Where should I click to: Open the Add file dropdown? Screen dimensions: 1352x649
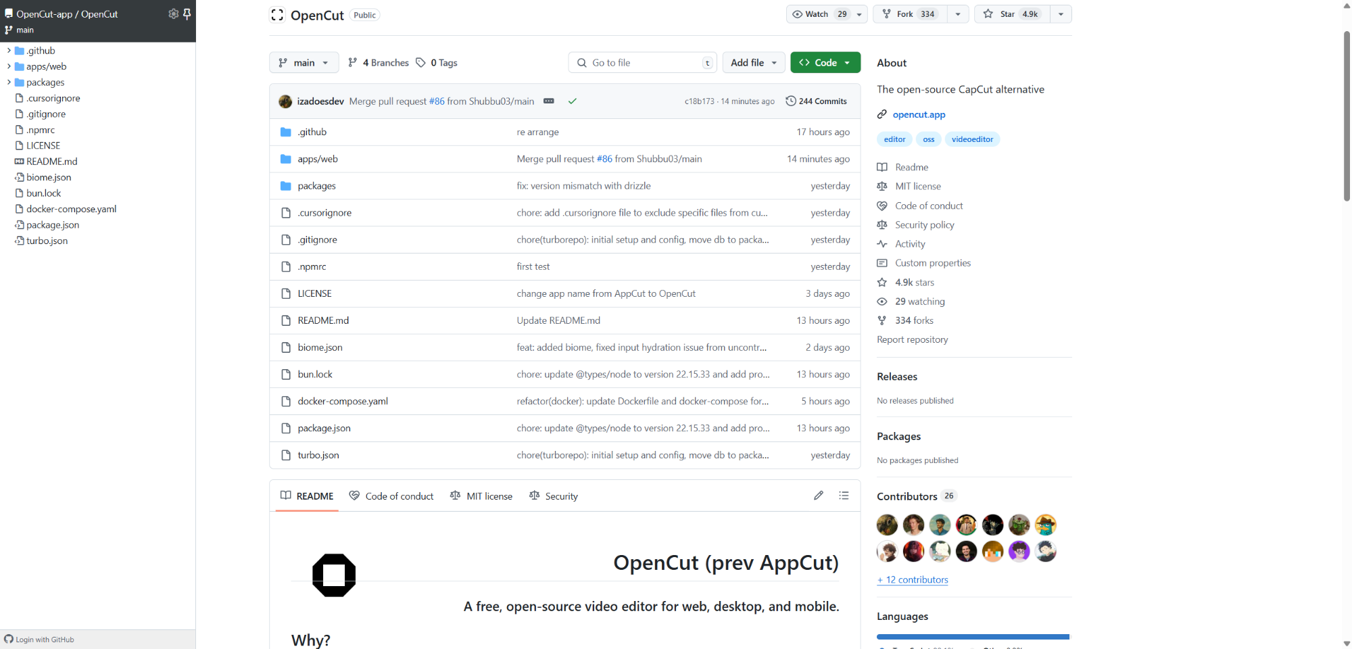[x=754, y=63]
